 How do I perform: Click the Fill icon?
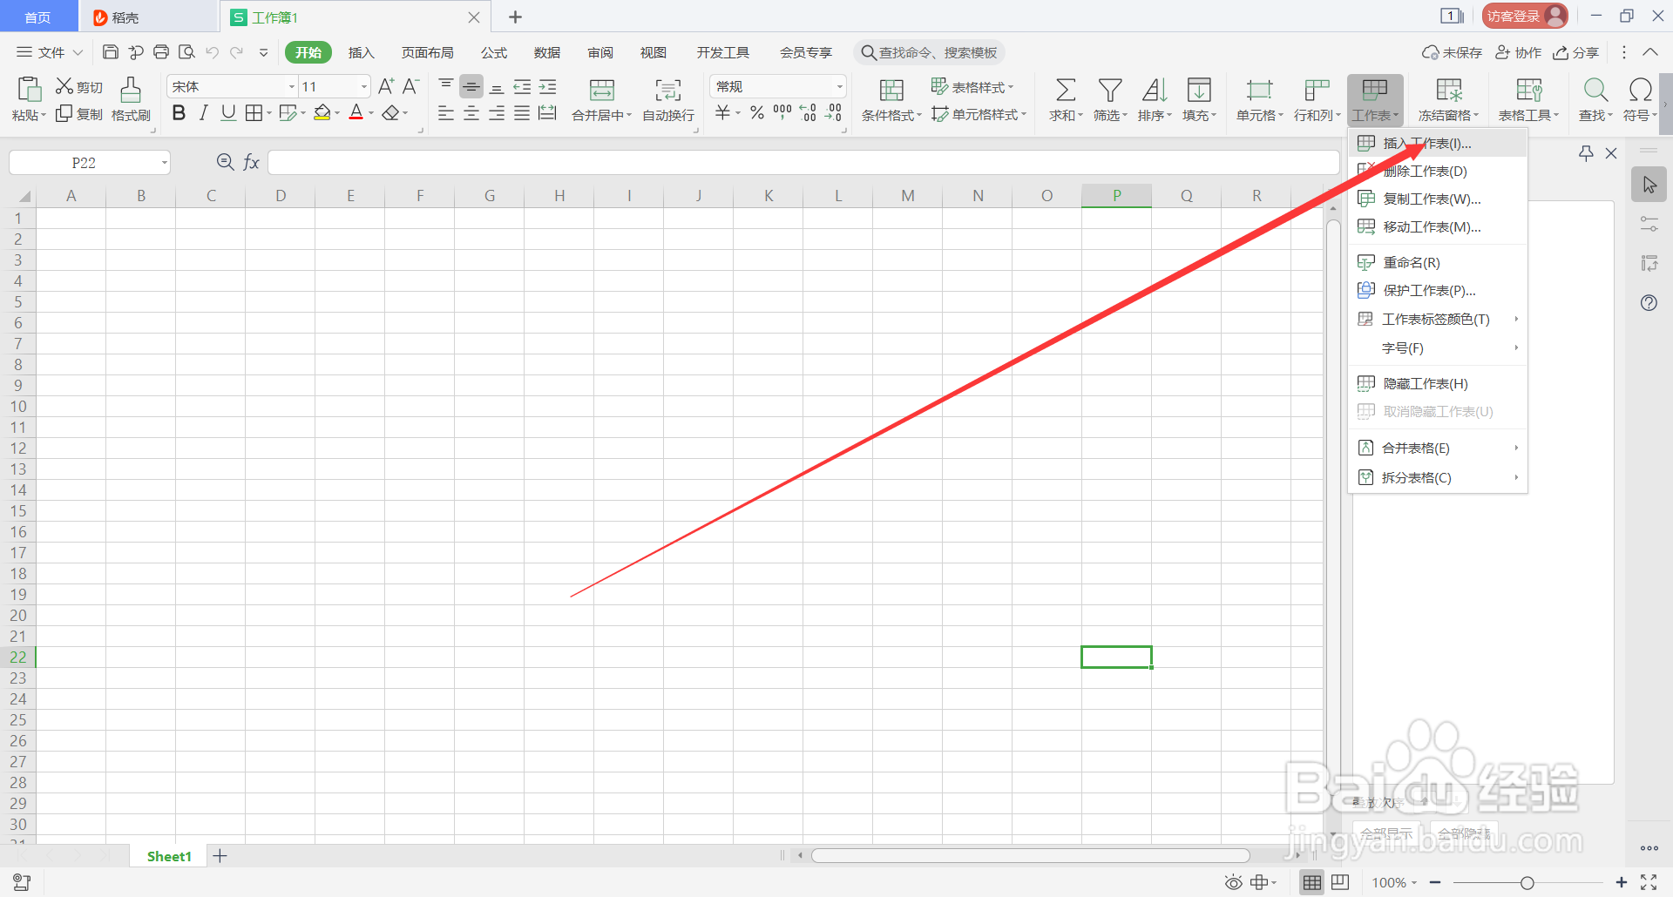[1199, 90]
